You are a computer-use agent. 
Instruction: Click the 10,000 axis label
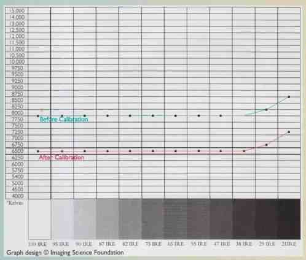tap(17, 61)
